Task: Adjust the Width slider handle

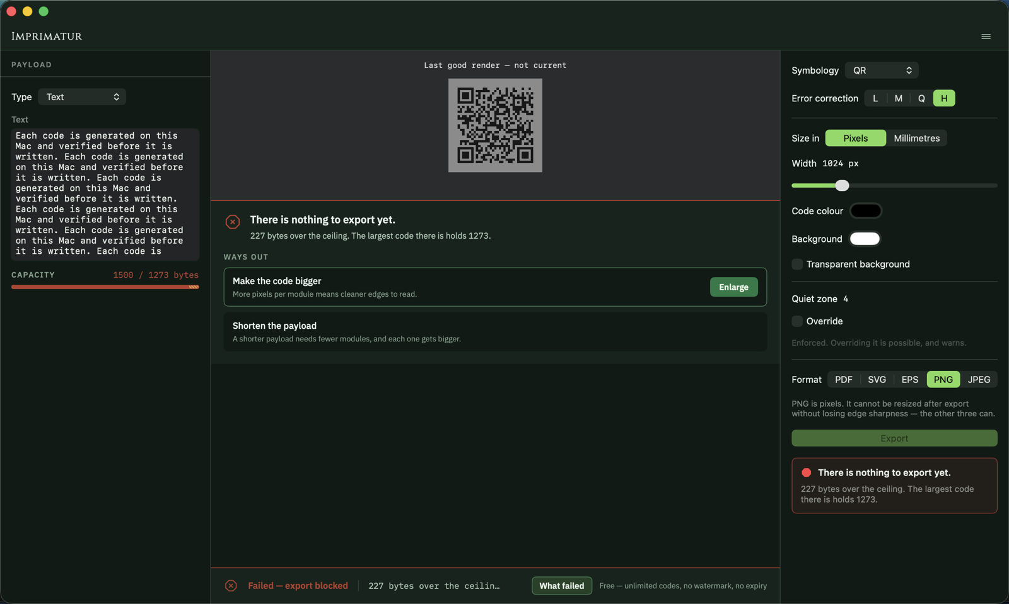Action: click(842, 185)
